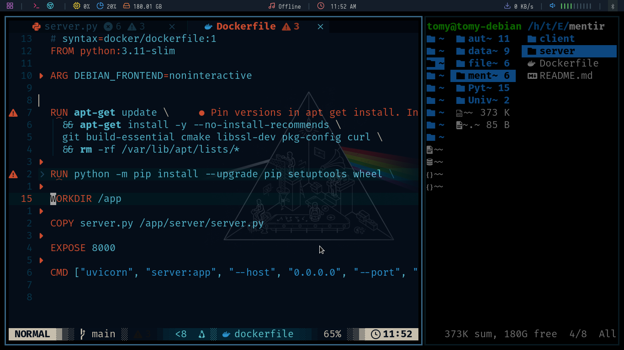
Task: Click the music note player icon
Action: click(x=272, y=6)
